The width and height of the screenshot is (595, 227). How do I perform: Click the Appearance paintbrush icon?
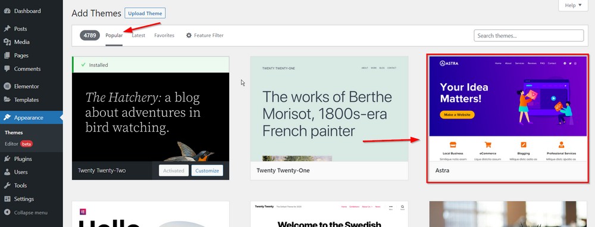tap(7, 117)
